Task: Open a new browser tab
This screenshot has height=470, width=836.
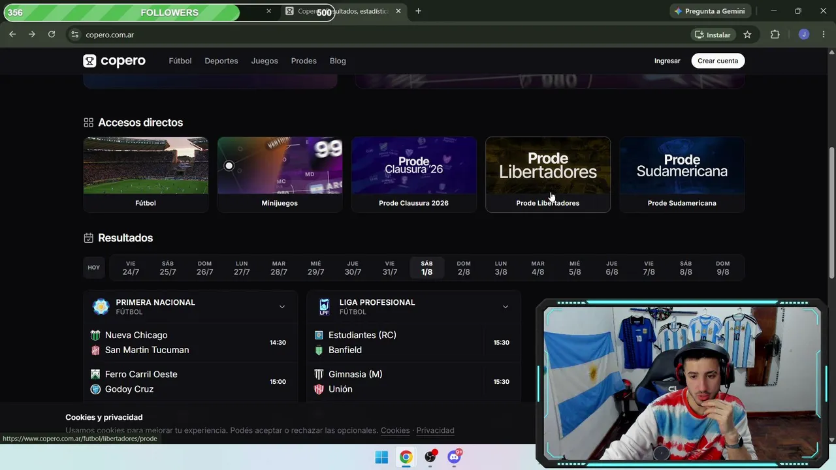Action: pos(418,11)
